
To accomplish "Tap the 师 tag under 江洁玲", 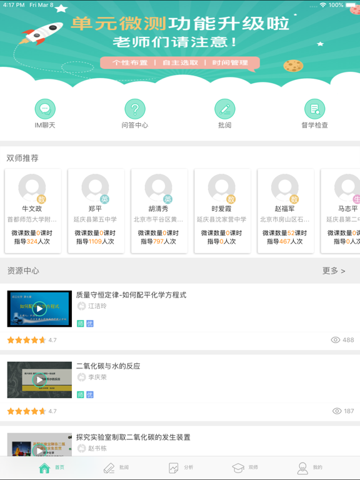I will 80,324.
